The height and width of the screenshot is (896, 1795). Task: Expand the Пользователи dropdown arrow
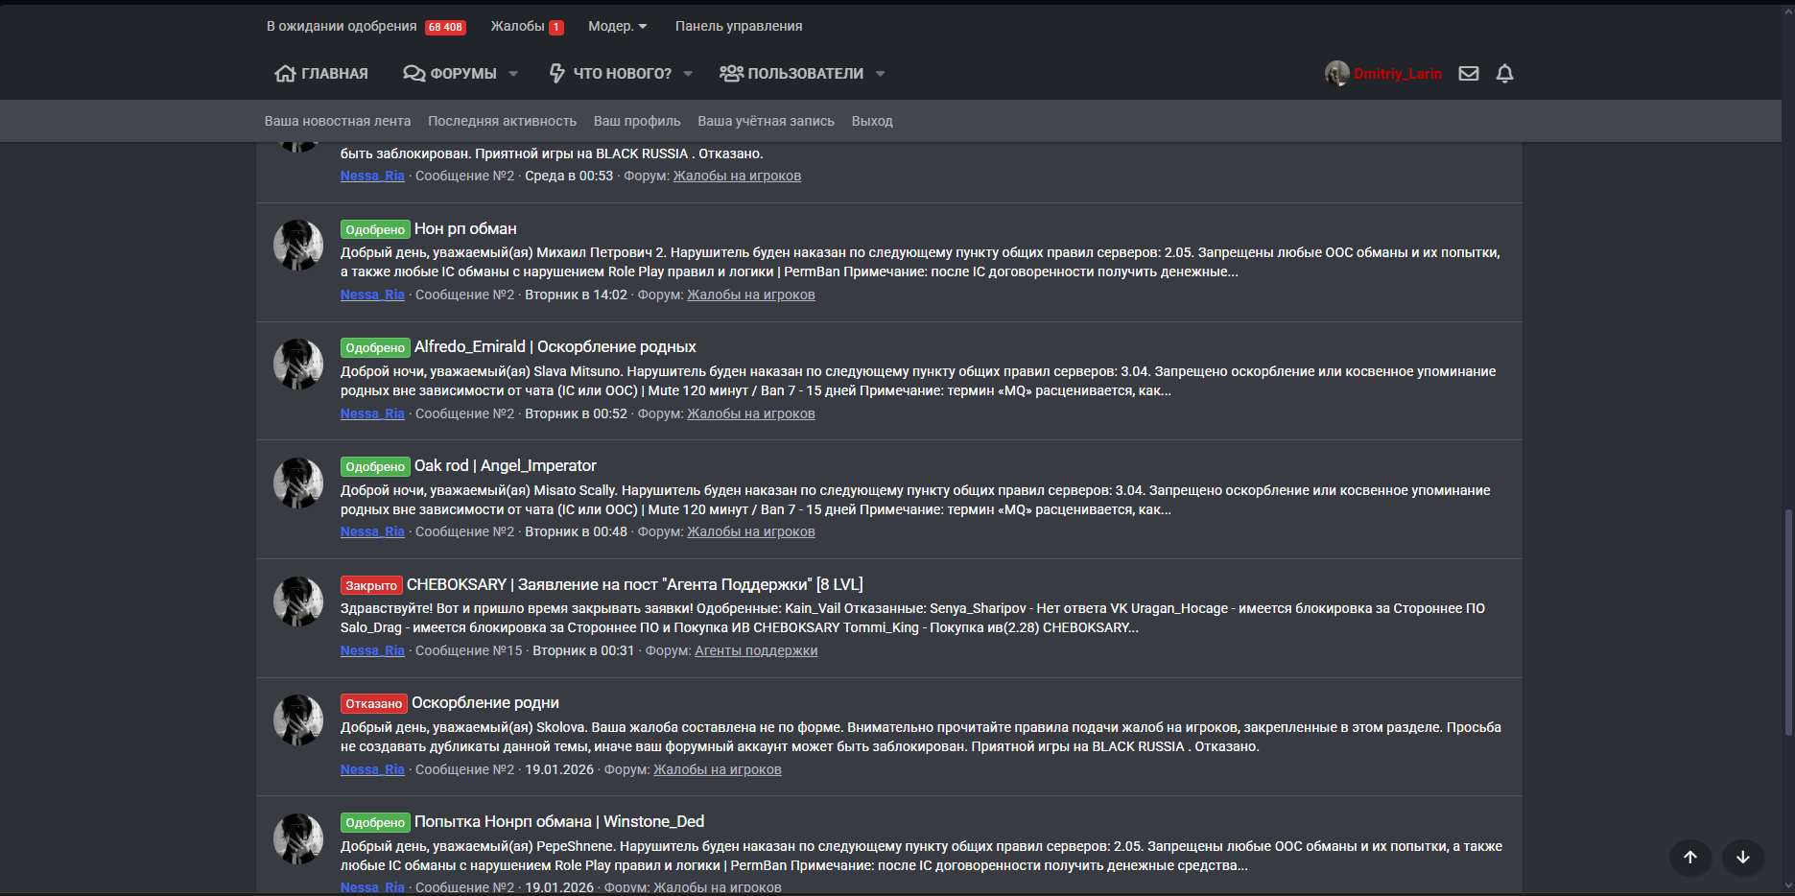[x=880, y=74]
